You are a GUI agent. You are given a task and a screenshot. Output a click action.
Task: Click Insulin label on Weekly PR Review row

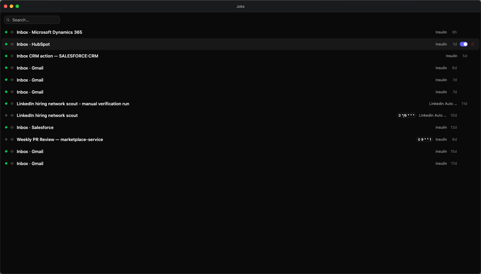(x=441, y=139)
